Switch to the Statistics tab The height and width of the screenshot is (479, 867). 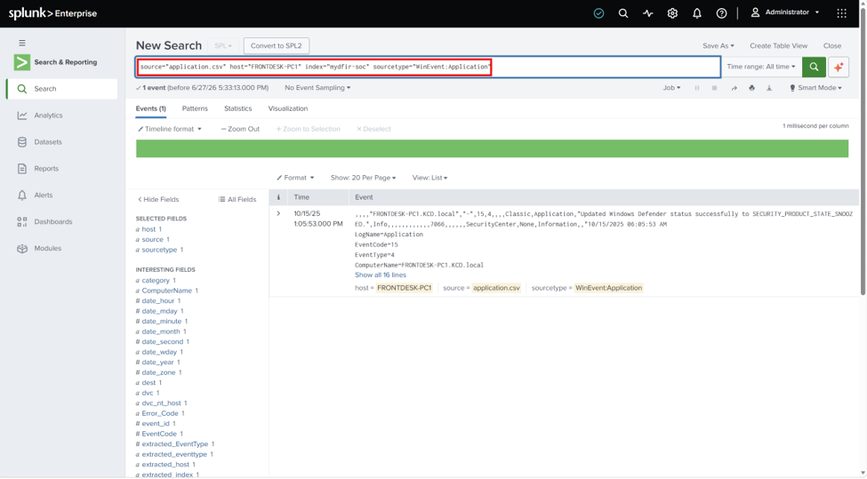tap(237, 108)
